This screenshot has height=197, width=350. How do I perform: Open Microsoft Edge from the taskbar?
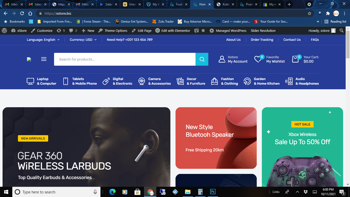[112, 192]
